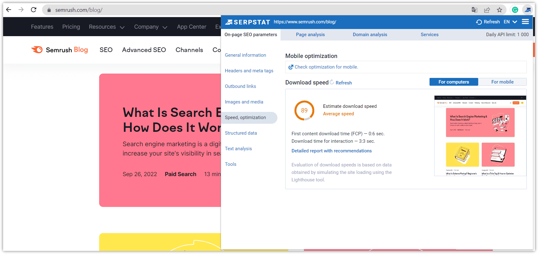Open the Grammarly extension icon
The width and height of the screenshot is (538, 254).
click(515, 10)
